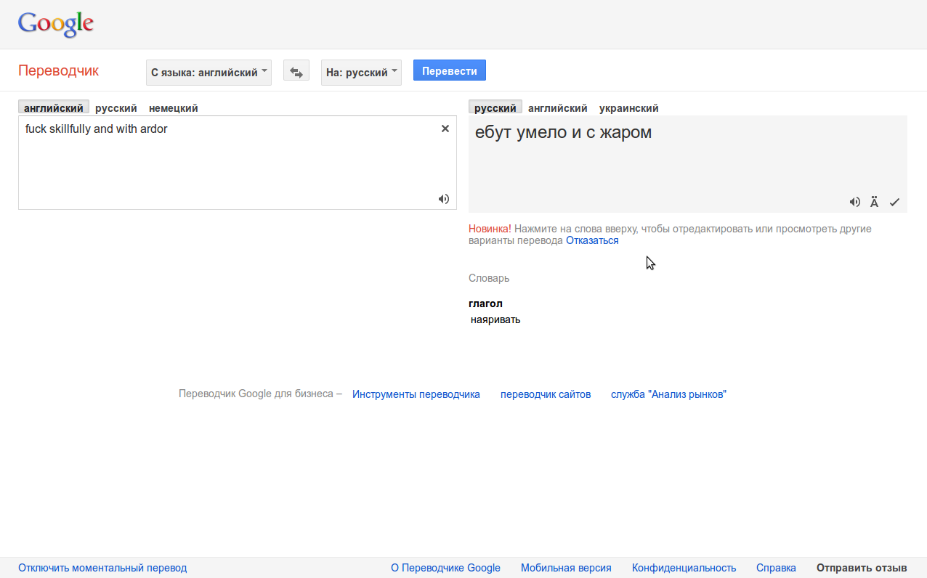Select русский as the source language tab
Screen dimensions: 927x578
pos(116,108)
